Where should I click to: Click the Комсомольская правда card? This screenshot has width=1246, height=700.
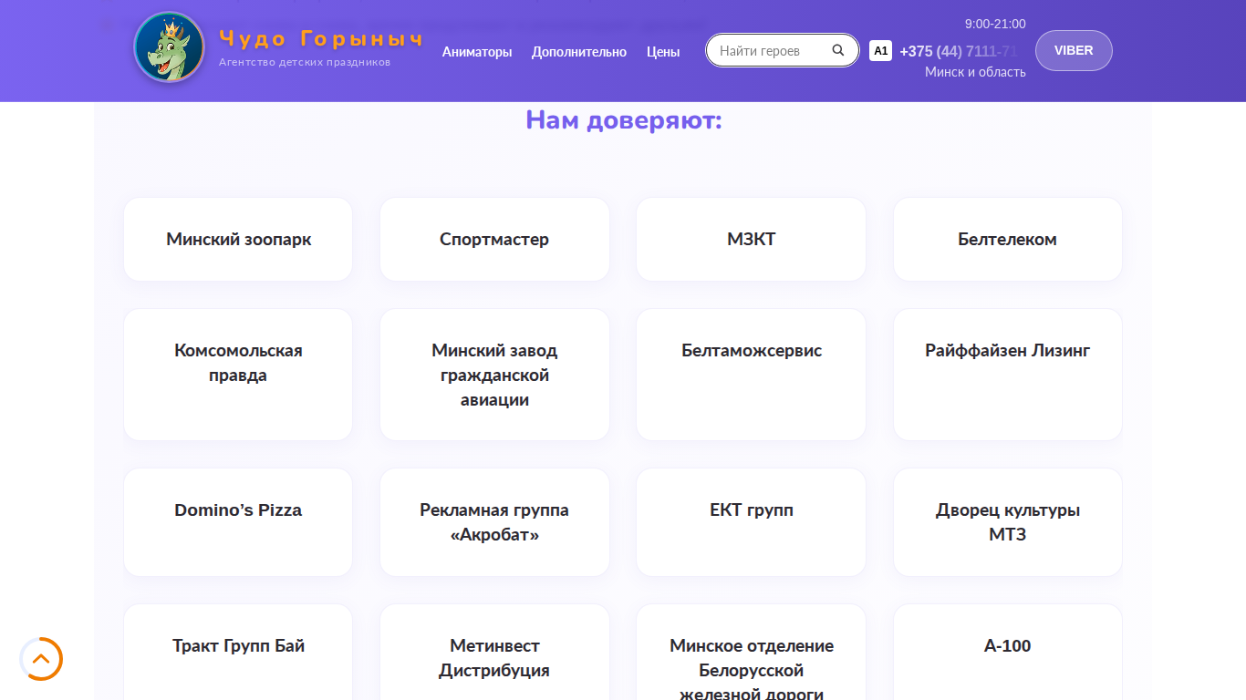pos(238,375)
